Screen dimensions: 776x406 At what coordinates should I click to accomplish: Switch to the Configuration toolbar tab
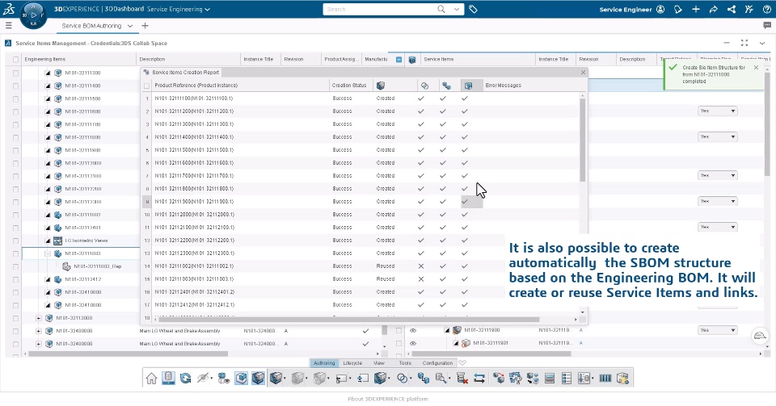tap(437, 363)
